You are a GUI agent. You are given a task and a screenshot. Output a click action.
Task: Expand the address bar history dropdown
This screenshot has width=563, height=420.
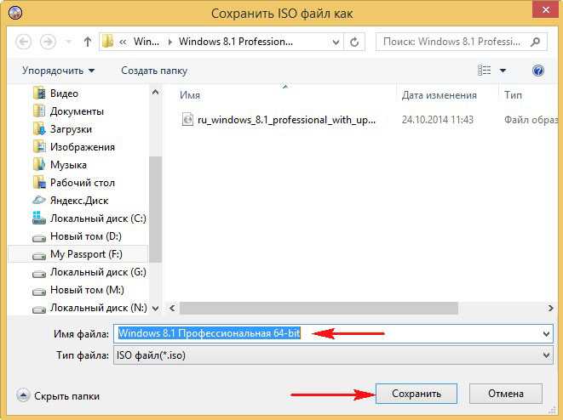coord(336,43)
